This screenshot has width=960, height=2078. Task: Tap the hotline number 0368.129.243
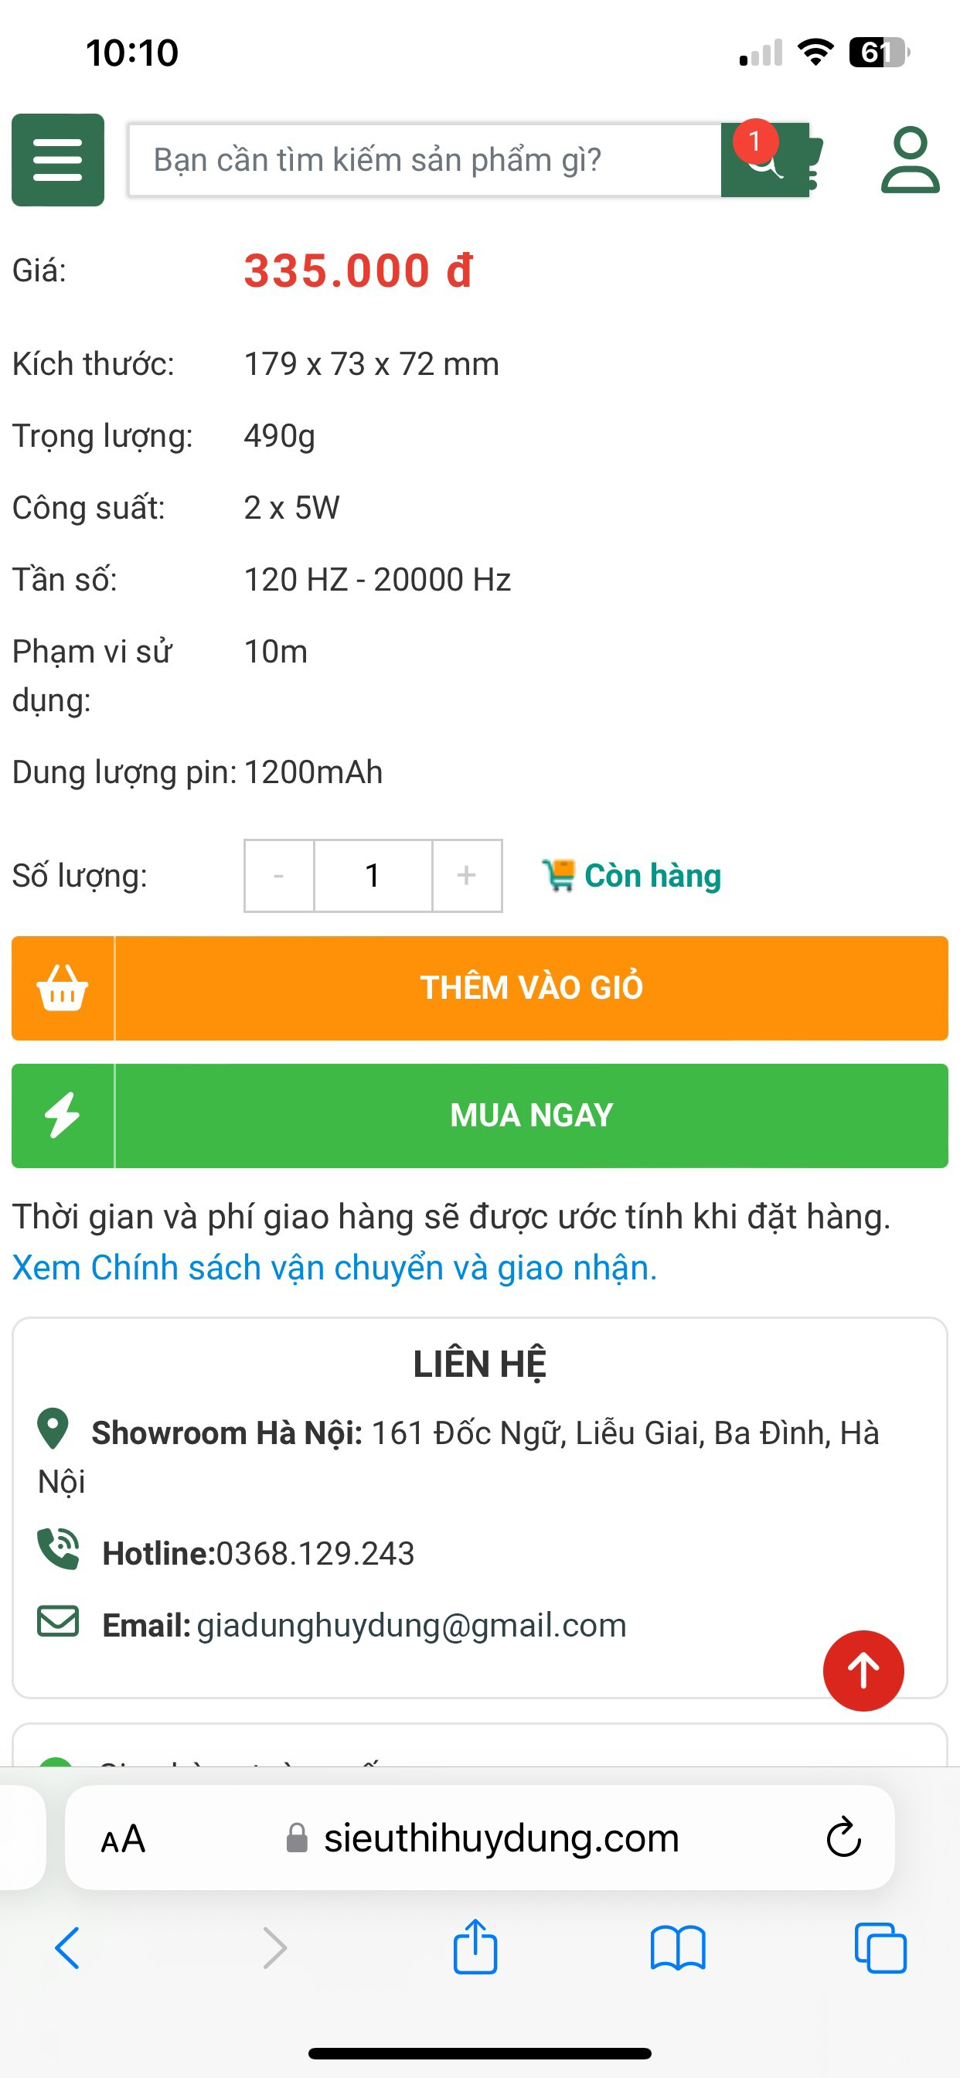315,1553
